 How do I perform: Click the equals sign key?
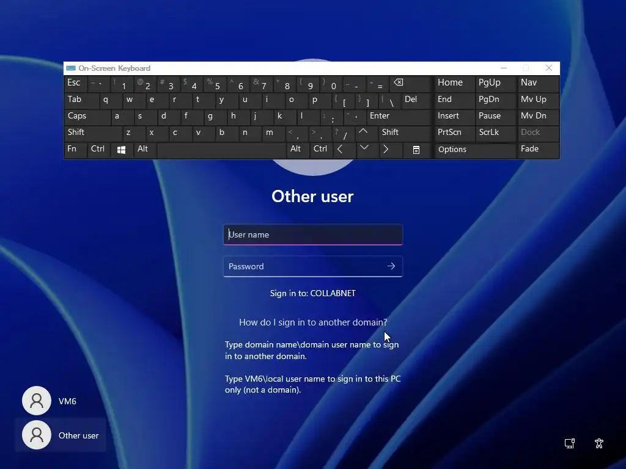pos(378,83)
